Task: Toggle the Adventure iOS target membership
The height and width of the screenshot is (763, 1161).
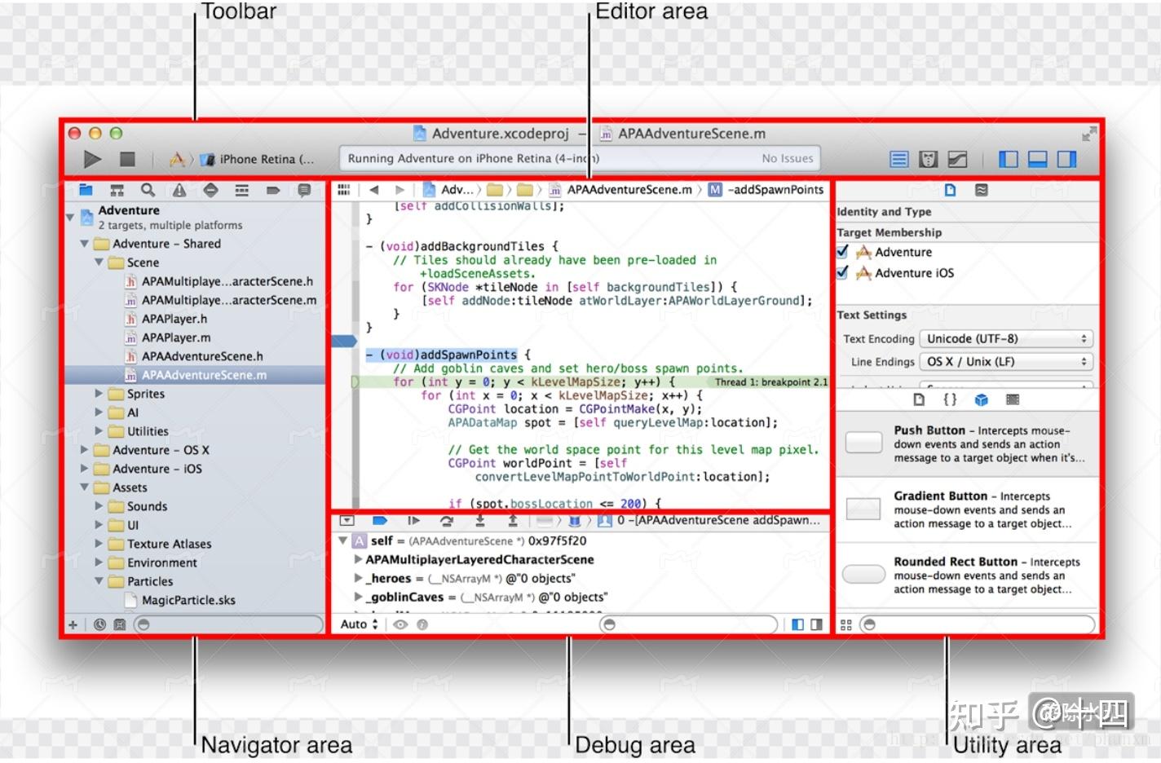Action: 842,273
